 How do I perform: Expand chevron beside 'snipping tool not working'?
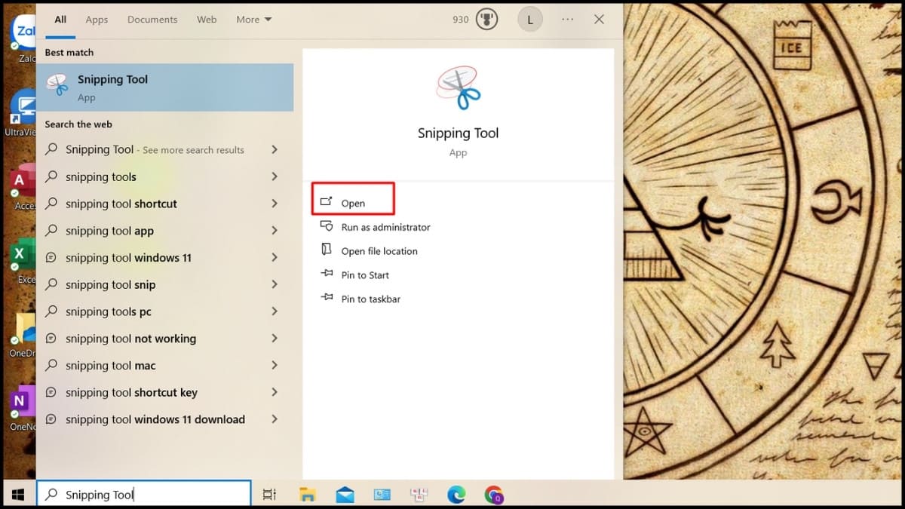coord(275,339)
